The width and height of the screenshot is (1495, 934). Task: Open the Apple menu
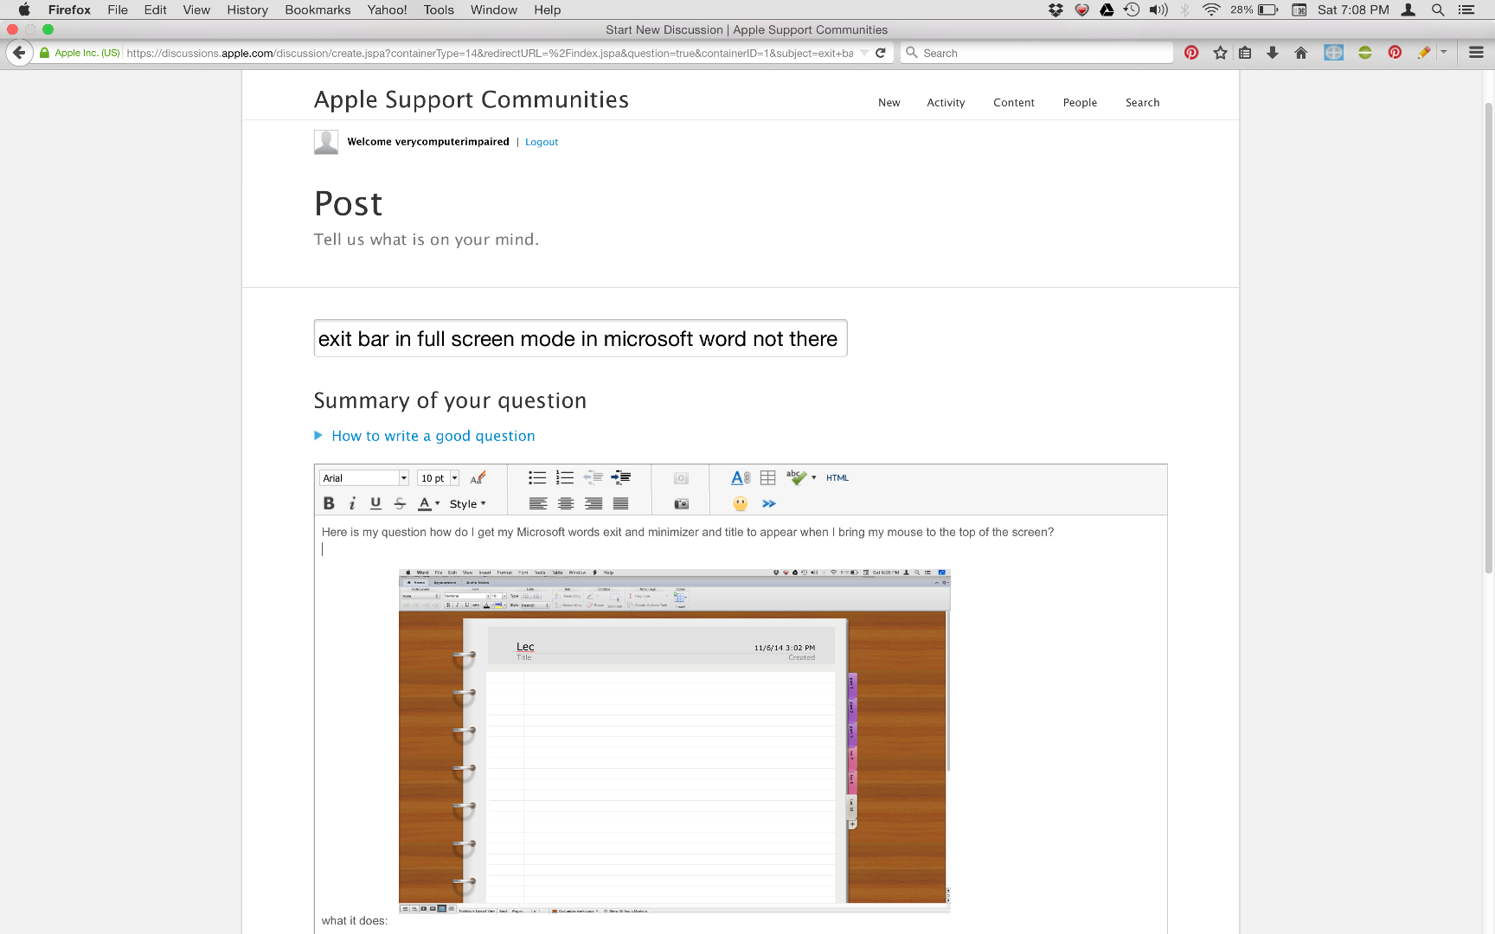point(24,10)
